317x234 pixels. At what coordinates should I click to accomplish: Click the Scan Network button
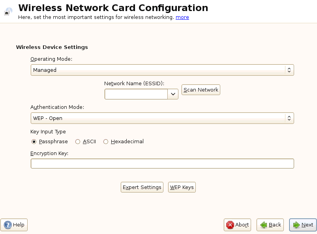point(201,90)
